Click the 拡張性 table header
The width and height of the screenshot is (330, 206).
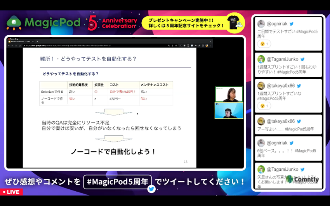pyautogui.click(x=99, y=85)
